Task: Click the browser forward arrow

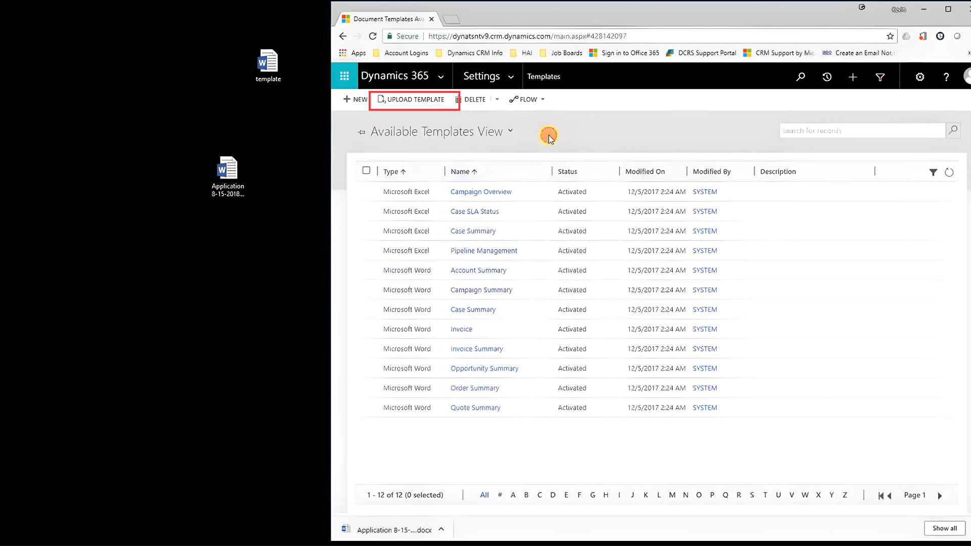Action: (357, 36)
